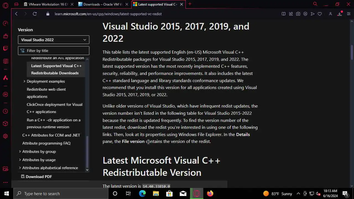The image size is (354, 199).
Task: Open File Explorer from the taskbar
Action: [x=156, y=193]
